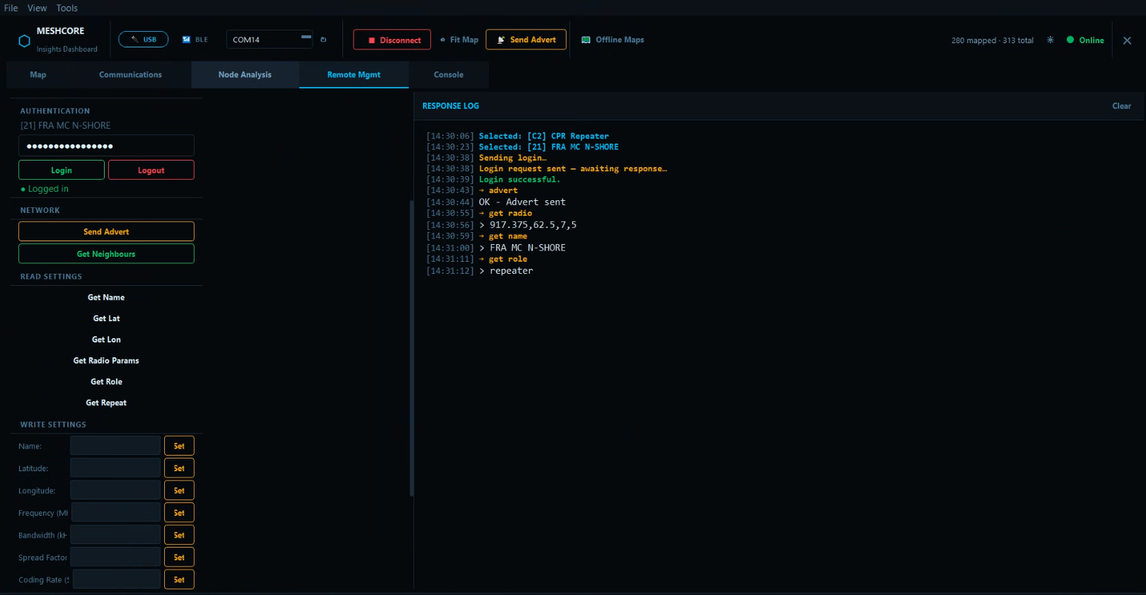Close the dashboard with the X icon
Viewport: 1146px width, 595px height.
click(1127, 40)
